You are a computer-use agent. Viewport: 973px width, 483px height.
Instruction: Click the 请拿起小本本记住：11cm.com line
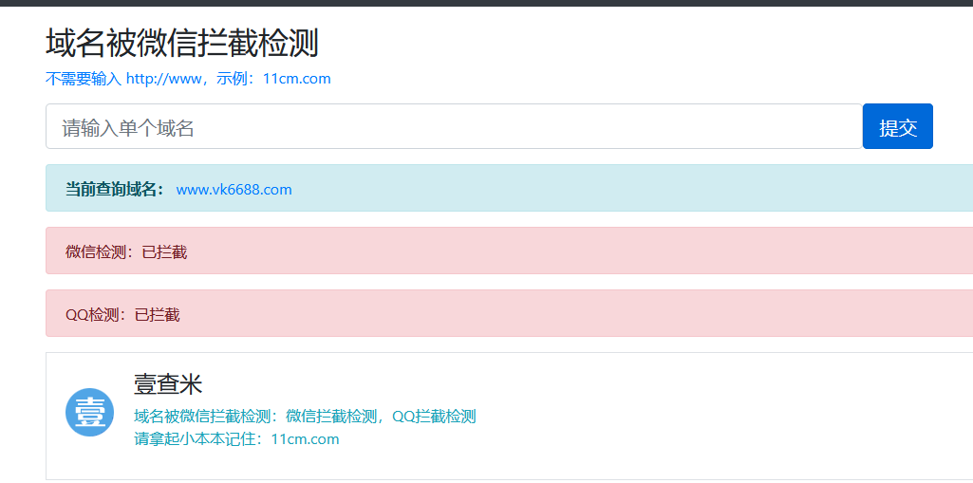(x=236, y=439)
